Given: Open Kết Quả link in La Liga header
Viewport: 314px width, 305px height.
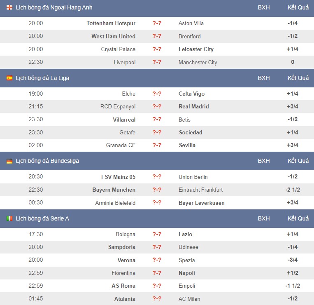Looking at the screenshot, I should [x=298, y=78].
